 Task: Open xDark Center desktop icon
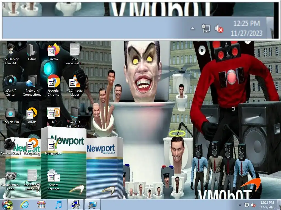[x=11, y=86]
